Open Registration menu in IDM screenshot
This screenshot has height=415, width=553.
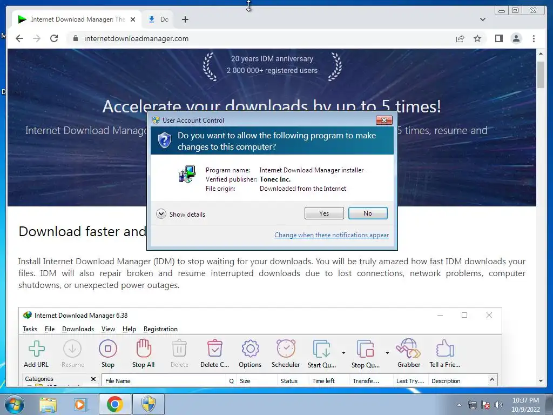(160, 329)
